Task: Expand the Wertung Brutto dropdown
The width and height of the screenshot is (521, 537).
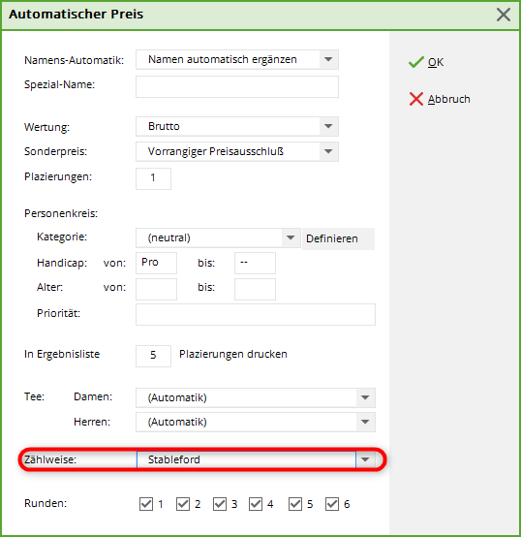Action: click(x=328, y=126)
